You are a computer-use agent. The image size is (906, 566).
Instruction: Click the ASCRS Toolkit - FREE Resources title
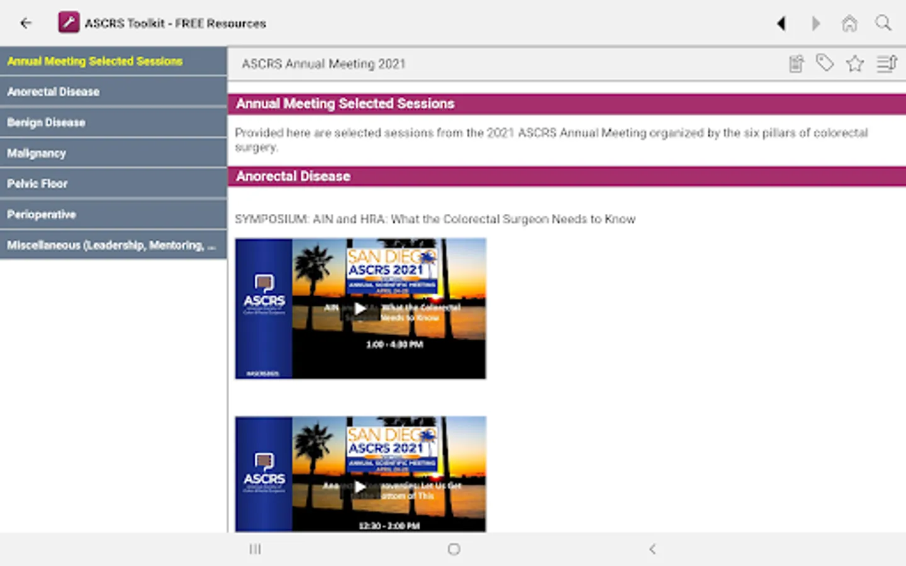[x=175, y=23]
